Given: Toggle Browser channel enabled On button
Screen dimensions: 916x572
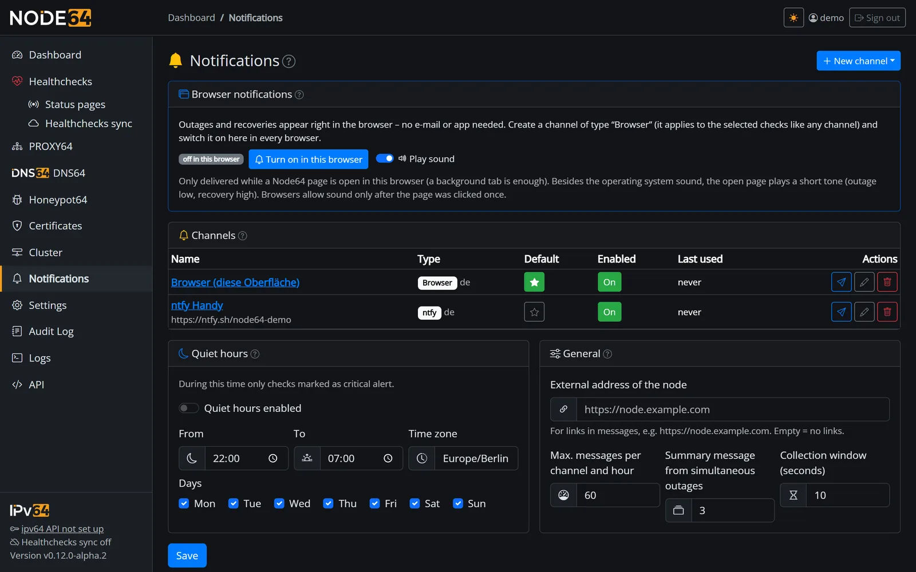Looking at the screenshot, I should pyautogui.click(x=609, y=282).
